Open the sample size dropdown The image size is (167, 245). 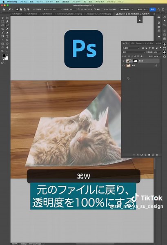[x=53, y=9]
